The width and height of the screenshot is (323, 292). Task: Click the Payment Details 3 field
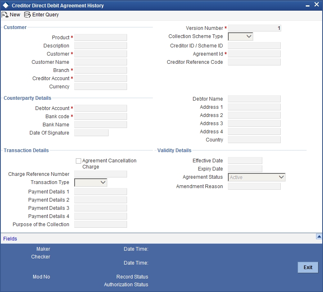pyautogui.click(x=100, y=208)
